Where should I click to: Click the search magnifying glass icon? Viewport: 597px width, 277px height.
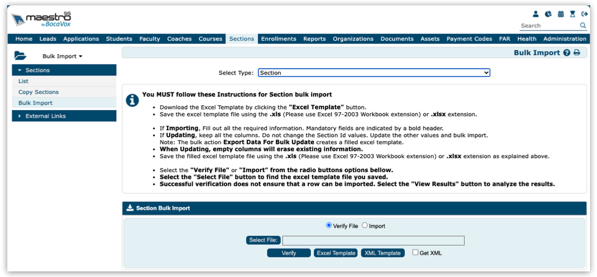[x=582, y=26]
